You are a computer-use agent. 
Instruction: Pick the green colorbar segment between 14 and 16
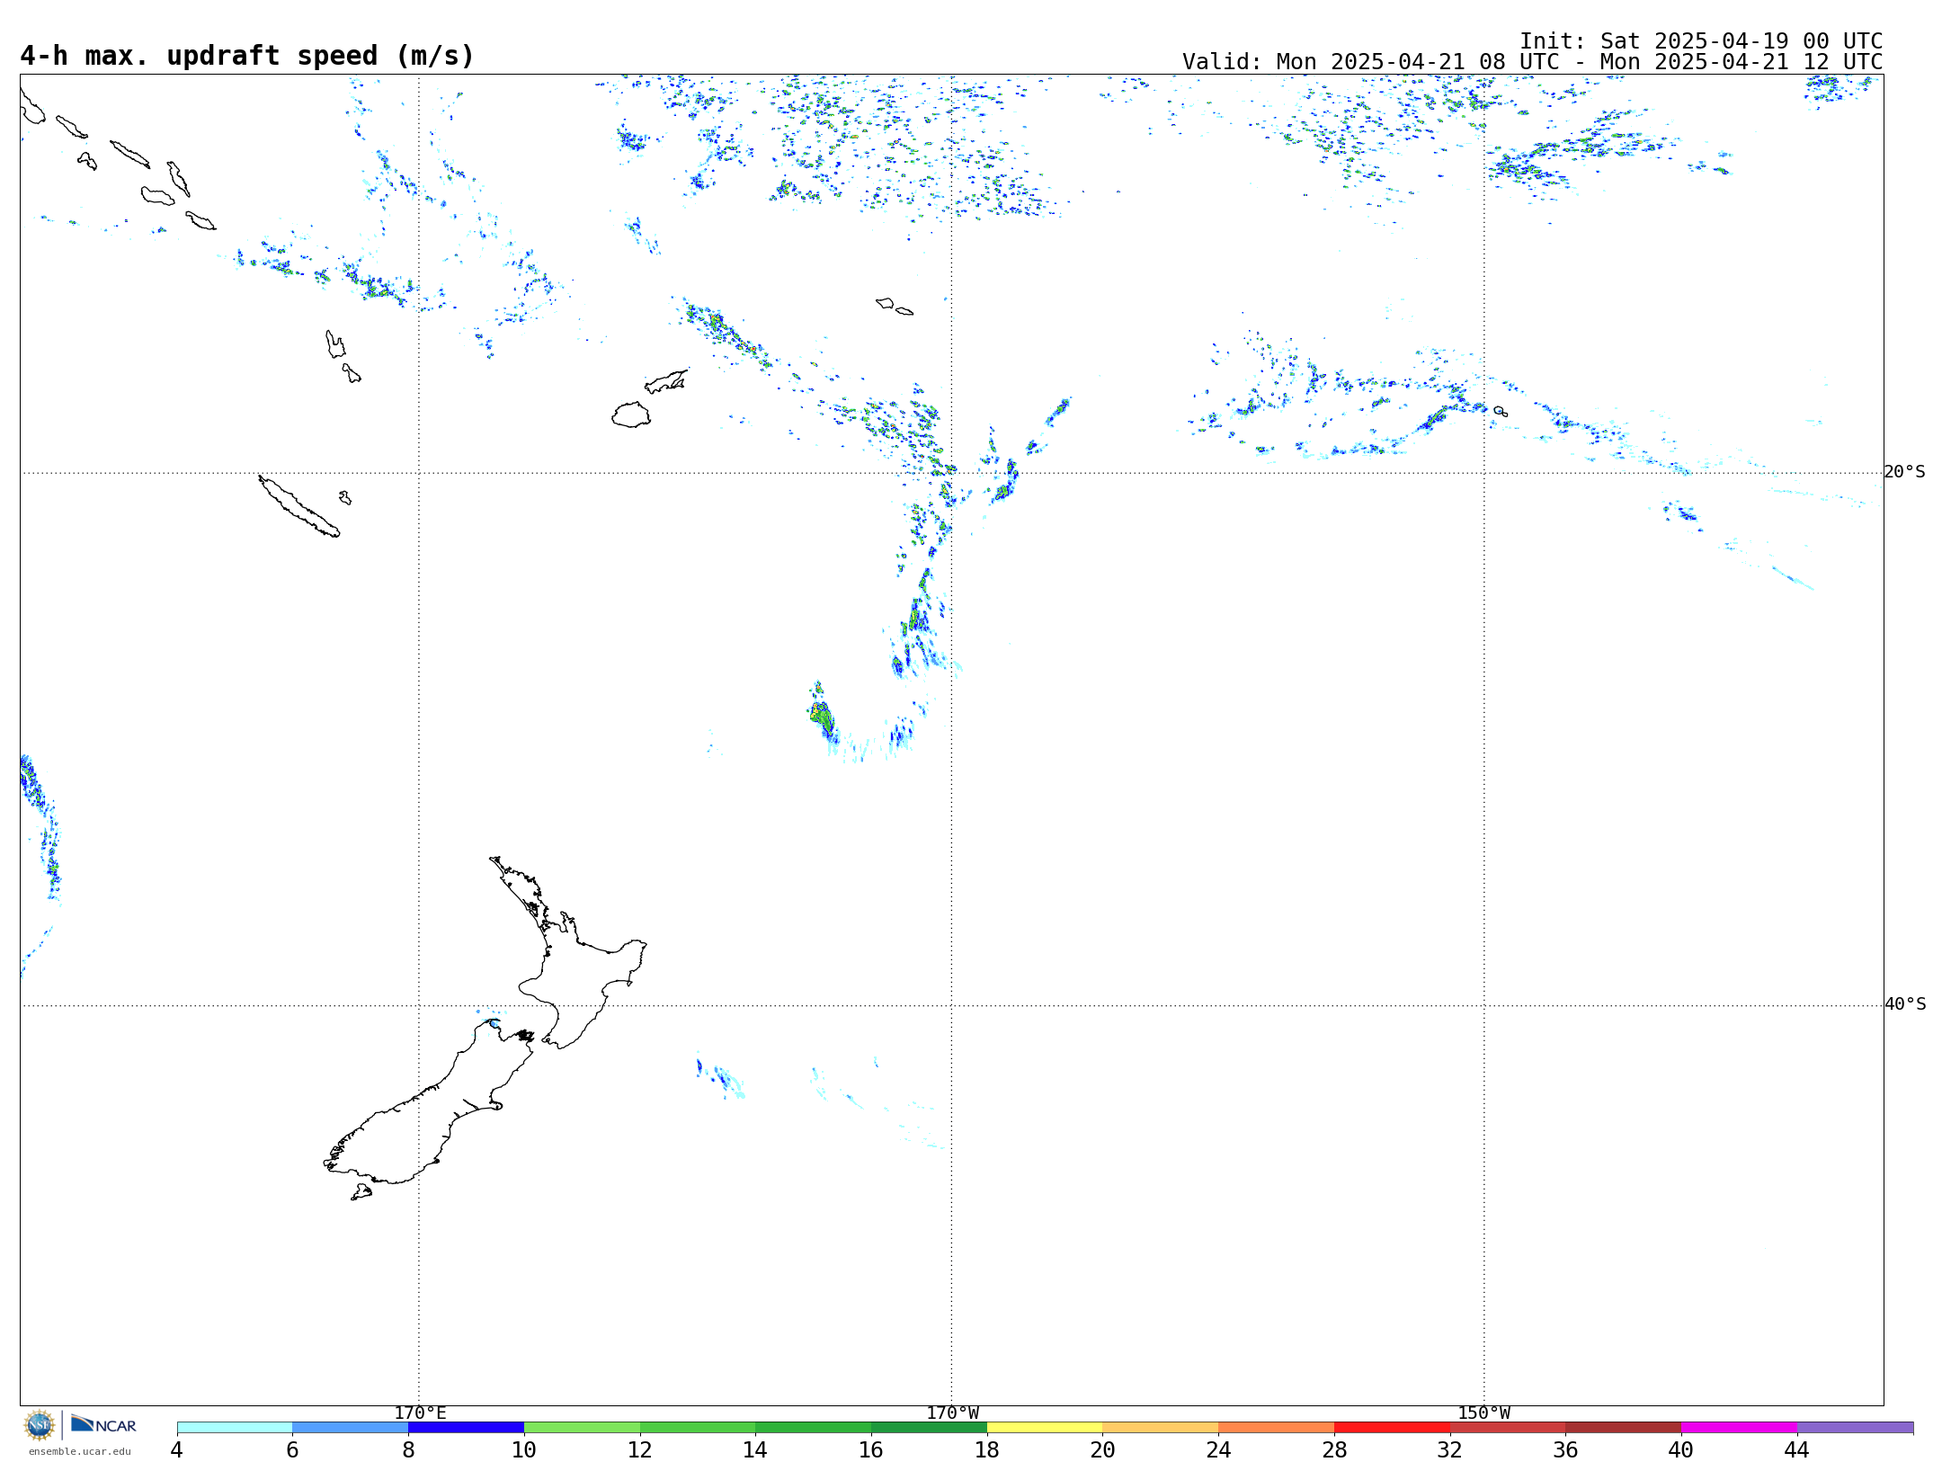pos(814,1428)
